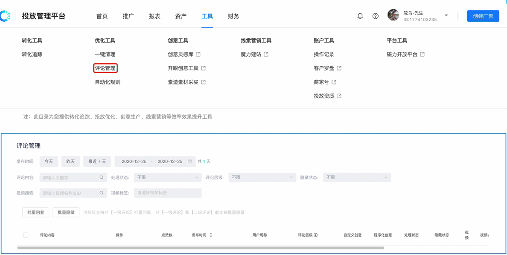Image resolution: width=507 pixels, height=255 pixels.
Task: Click the 批量回复 button
Action: pyautogui.click(x=36, y=212)
